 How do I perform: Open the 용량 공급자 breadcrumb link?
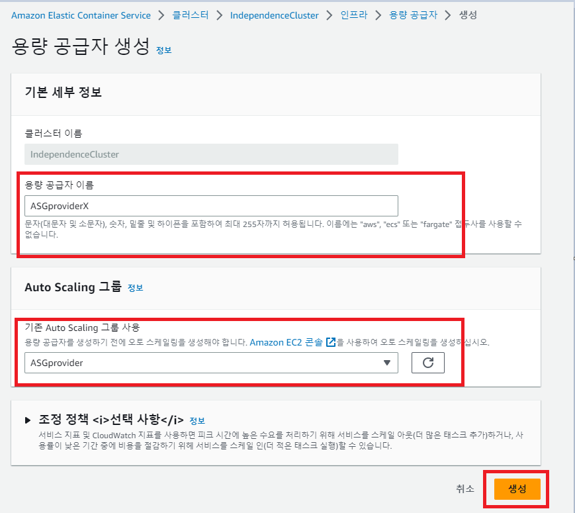pos(413,15)
